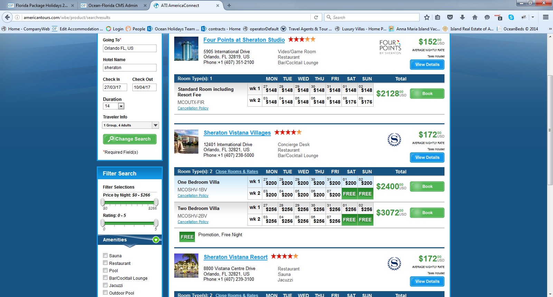The width and height of the screenshot is (553, 297).
Task: Open the People bookmark
Action: coord(135,29)
